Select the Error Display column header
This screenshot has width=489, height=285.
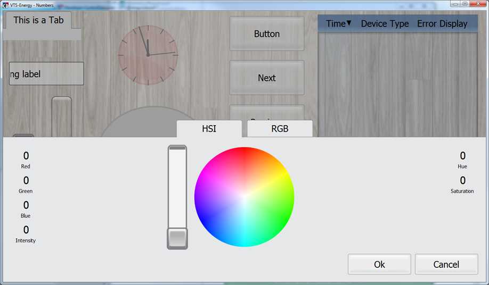442,23
